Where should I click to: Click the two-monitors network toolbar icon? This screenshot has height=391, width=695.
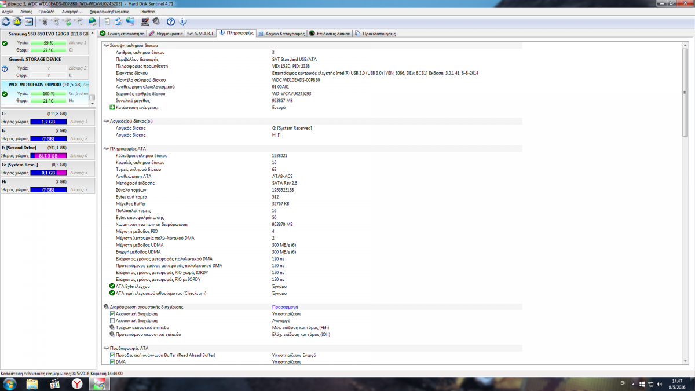(130, 22)
